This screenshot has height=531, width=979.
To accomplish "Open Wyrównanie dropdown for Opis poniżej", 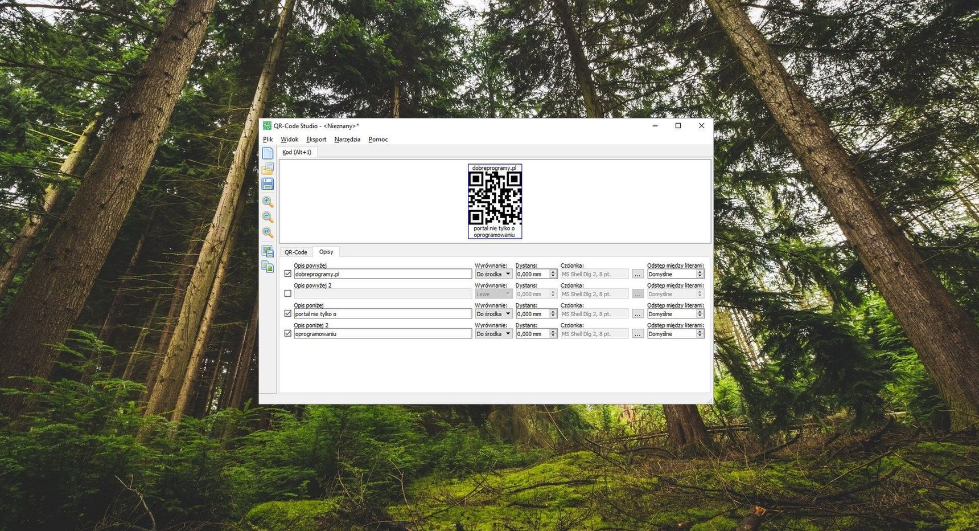I will [493, 314].
